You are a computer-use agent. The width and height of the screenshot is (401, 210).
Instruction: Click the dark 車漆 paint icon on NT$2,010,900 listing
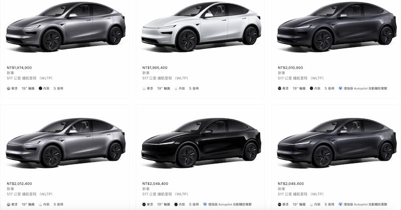coord(280,88)
